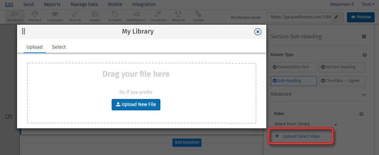Click the Responses: 0 counter
Screen dimensions: 379x155
[x=342, y=4]
